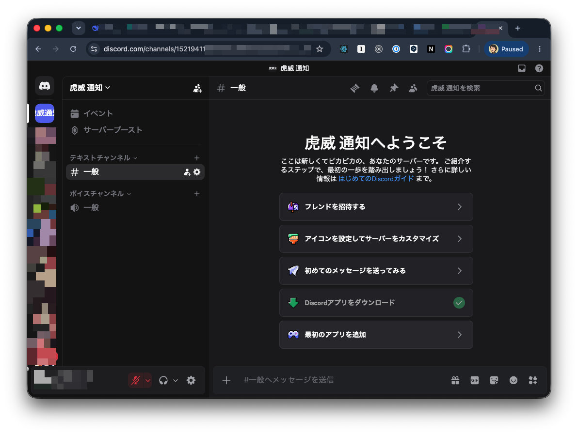The image size is (578, 434).
Task: Open the はじめてのDiscordガイド link
Action: click(x=376, y=179)
